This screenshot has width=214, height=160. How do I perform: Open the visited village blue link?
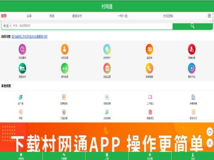point(30,37)
